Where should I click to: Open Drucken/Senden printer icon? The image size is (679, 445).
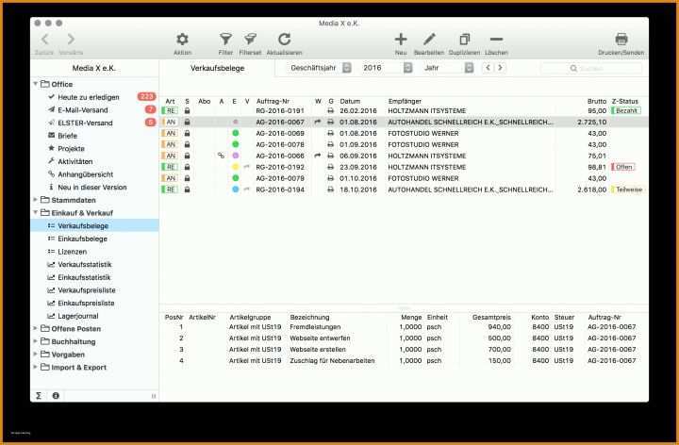621,39
